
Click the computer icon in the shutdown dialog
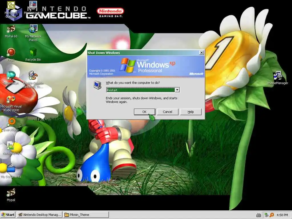point(98,85)
